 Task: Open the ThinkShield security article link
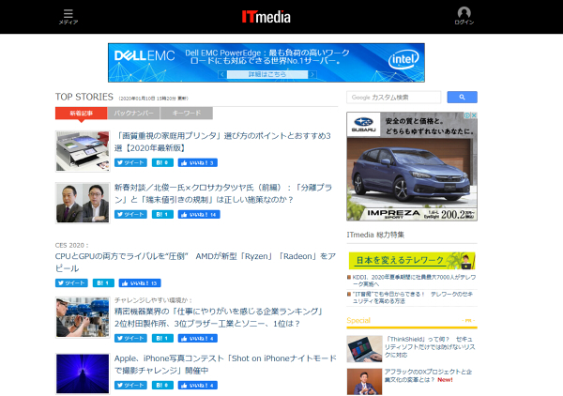pyautogui.click(x=430, y=347)
